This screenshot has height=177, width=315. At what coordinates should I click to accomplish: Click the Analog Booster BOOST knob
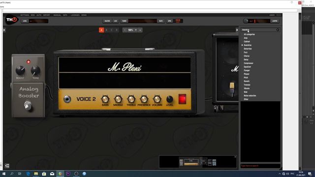[20, 70]
